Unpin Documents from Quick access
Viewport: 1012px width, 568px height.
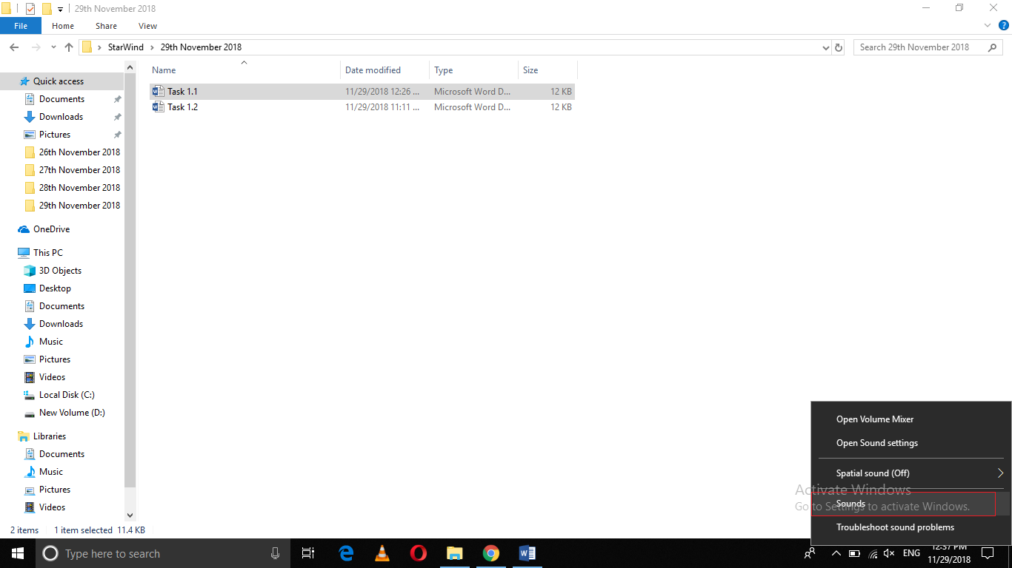coord(116,98)
